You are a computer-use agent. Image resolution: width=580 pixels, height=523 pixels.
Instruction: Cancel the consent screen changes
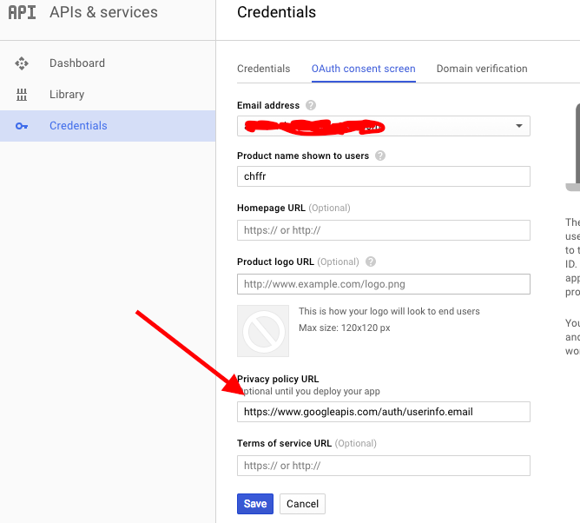click(x=302, y=504)
